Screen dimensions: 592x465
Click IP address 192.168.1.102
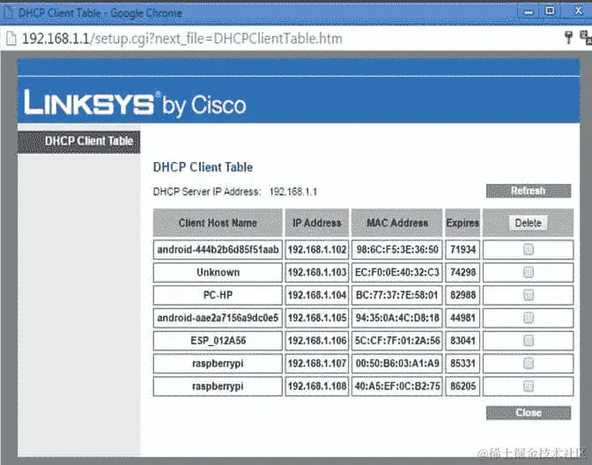click(317, 249)
